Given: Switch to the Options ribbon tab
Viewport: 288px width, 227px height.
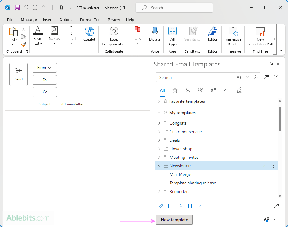Looking at the screenshot, I should (x=66, y=20).
